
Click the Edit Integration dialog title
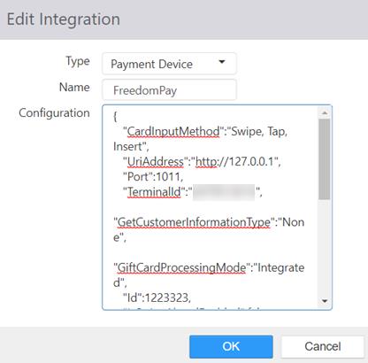click(64, 19)
